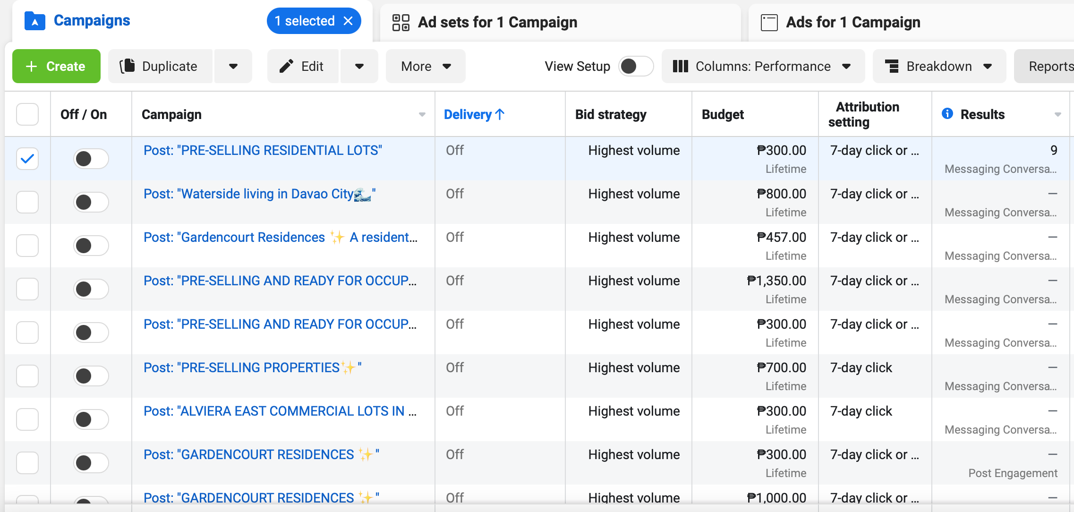Click the Ad sets grid icon
The image size is (1074, 512).
pos(401,22)
